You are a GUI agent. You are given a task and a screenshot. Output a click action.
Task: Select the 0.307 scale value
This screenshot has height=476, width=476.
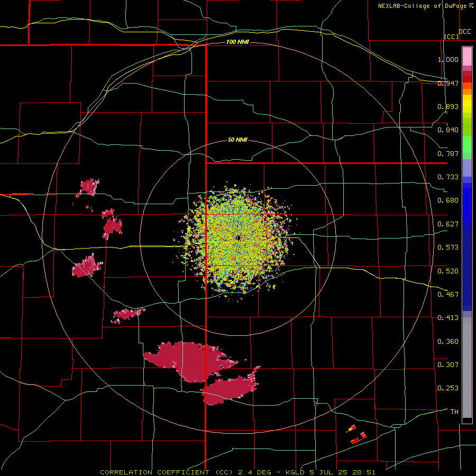click(448, 365)
